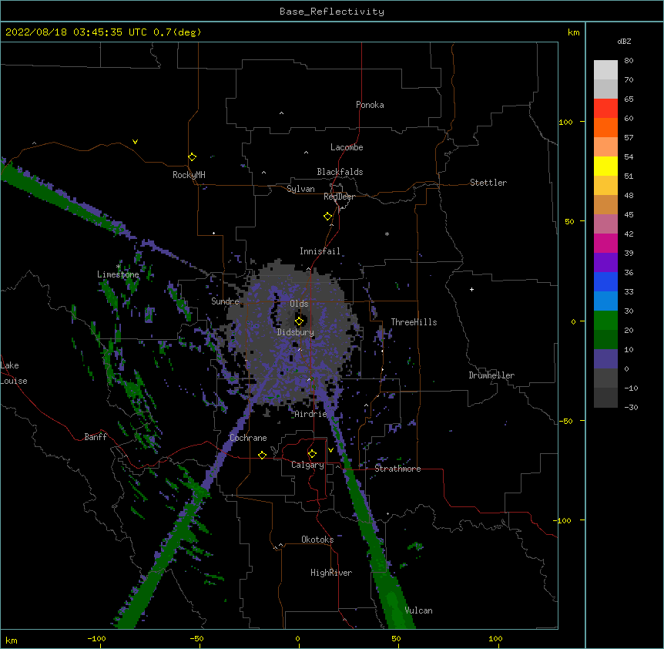Select the yellow V marker northwest of RockyMH
664x649 pixels.
click(135, 142)
